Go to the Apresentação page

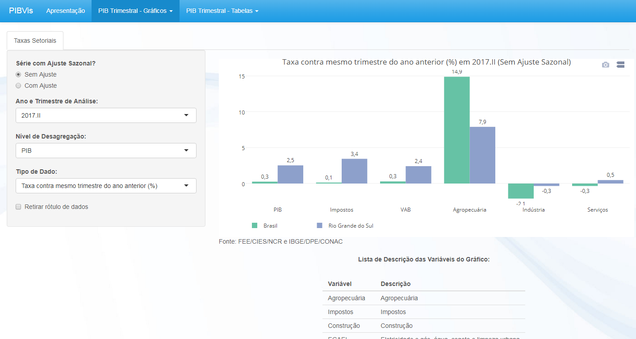(66, 11)
